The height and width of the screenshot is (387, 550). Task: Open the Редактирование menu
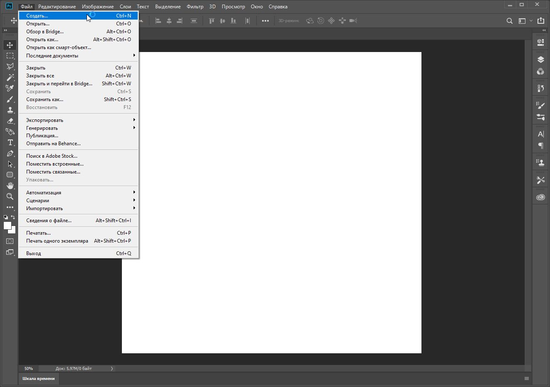[57, 7]
